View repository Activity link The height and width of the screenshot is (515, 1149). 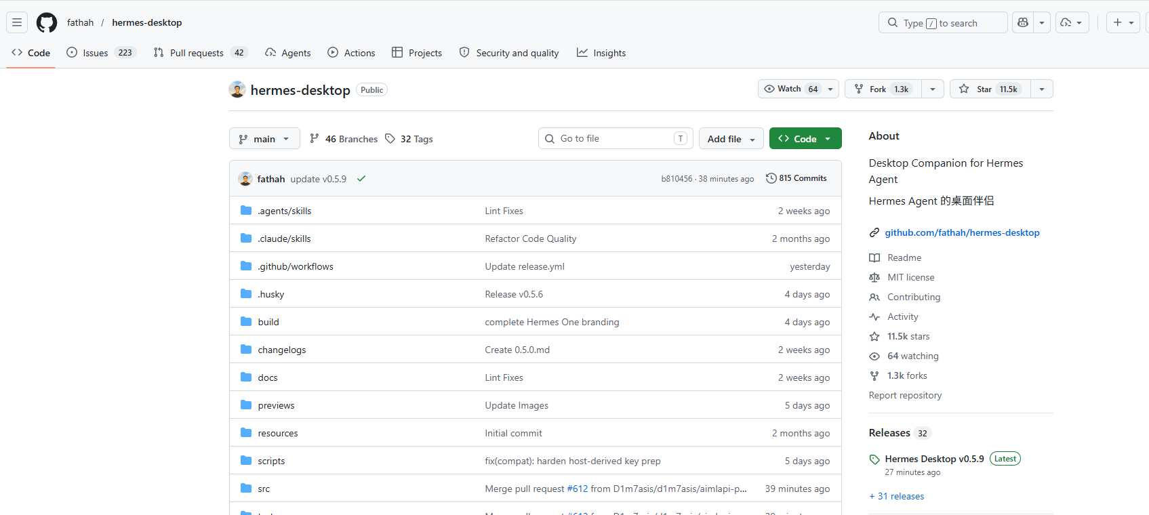pos(903,316)
